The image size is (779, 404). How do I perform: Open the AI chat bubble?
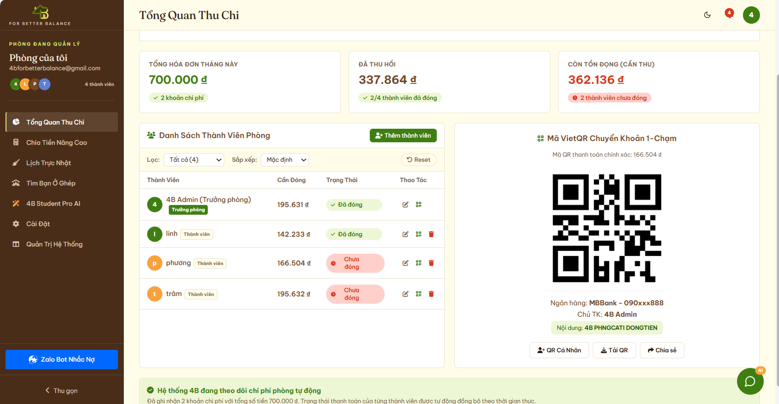point(750,381)
